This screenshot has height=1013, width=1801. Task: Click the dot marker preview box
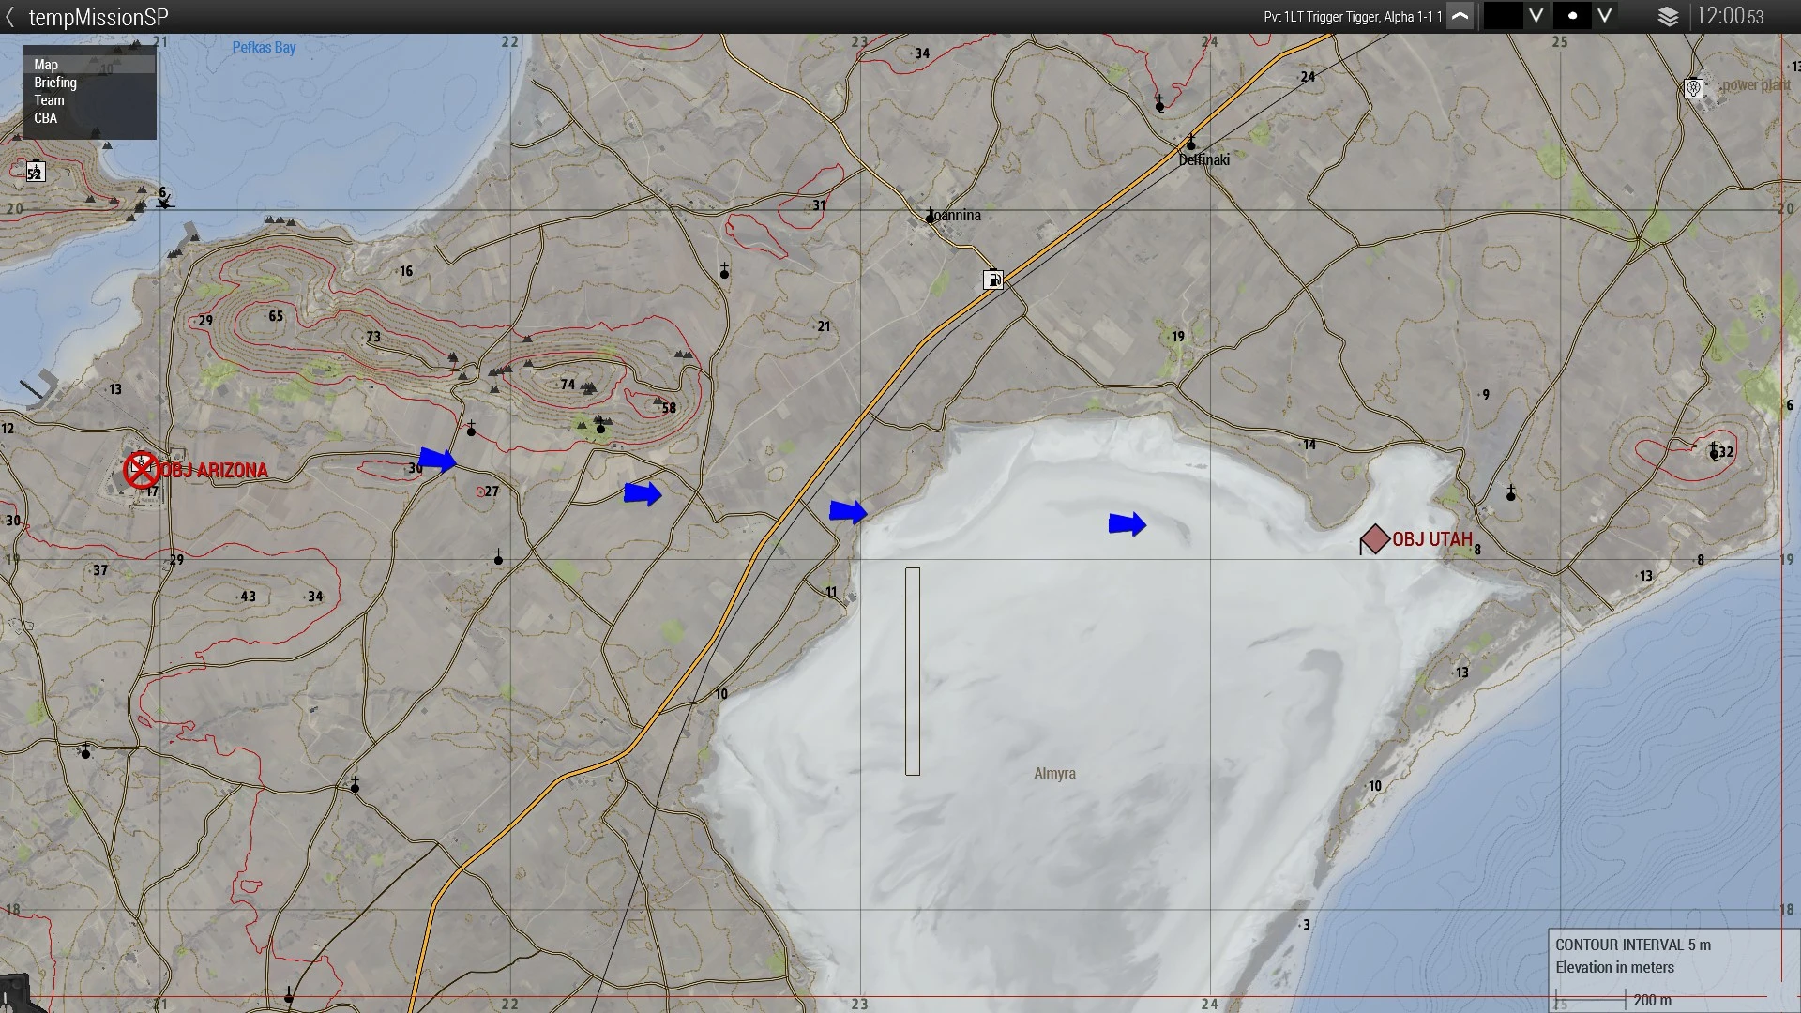(1572, 17)
